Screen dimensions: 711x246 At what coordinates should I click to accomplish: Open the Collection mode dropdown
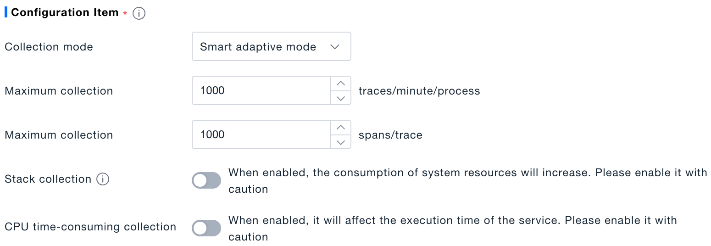point(272,46)
